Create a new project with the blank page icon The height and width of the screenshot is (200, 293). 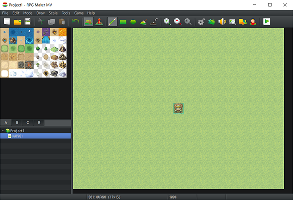point(7,21)
